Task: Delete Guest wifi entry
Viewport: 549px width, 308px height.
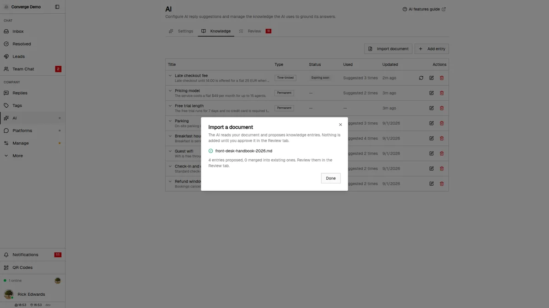Action: tap(441, 153)
